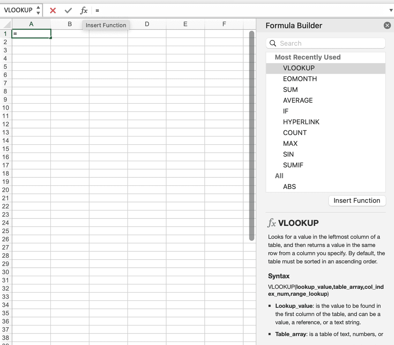Select the EOMONTH function
Image resolution: width=394 pixels, height=345 pixels.
point(300,78)
